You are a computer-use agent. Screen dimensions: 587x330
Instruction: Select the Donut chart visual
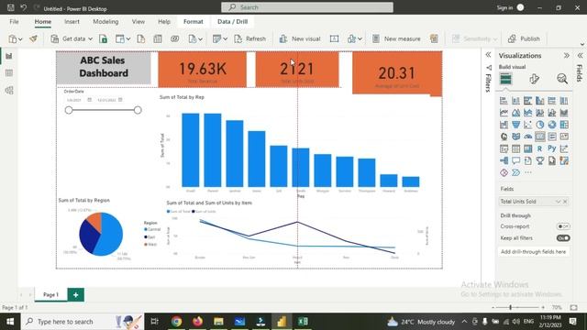(552, 125)
